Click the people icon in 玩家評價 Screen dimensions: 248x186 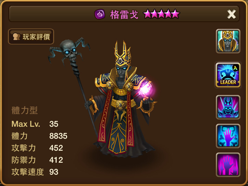[16, 37]
